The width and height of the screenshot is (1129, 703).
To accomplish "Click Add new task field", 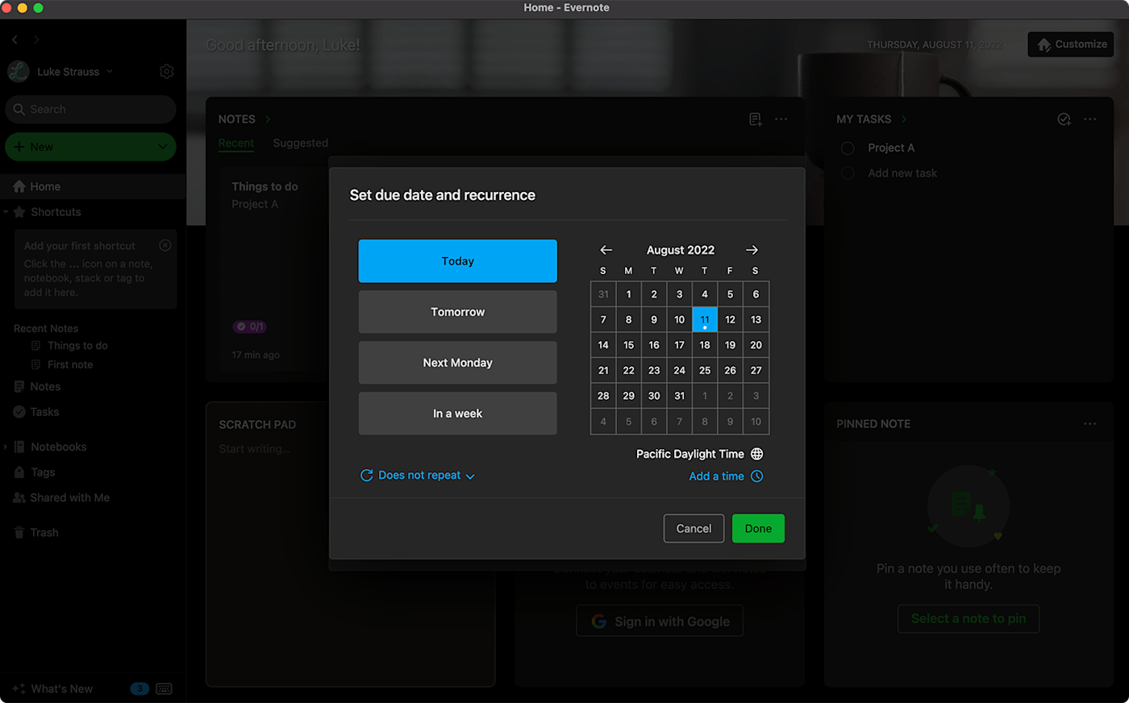I will coord(902,173).
